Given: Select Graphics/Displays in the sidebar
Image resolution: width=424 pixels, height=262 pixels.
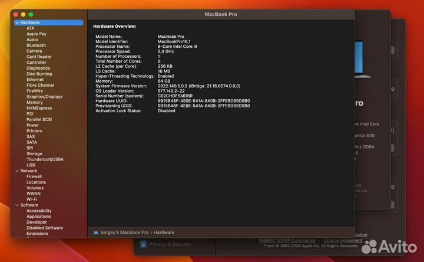Looking at the screenshot, I should (x=44, y=96).
